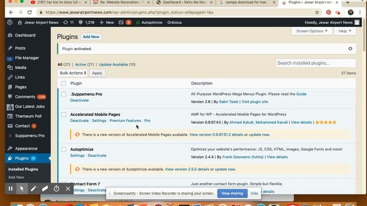
Task: Check the Accelerated Mobile Pages checkbox
Action: (64, 114)
